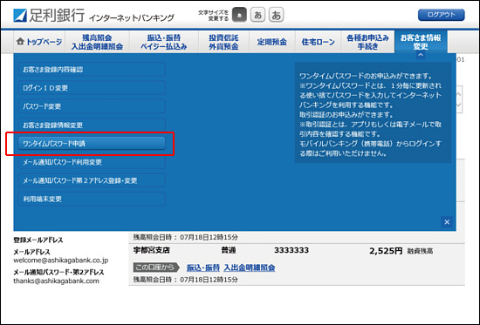The image size is (480, 325).
Task: Click the 振込・振替 link under 宇都宮支店
Action: coord(203,267)
